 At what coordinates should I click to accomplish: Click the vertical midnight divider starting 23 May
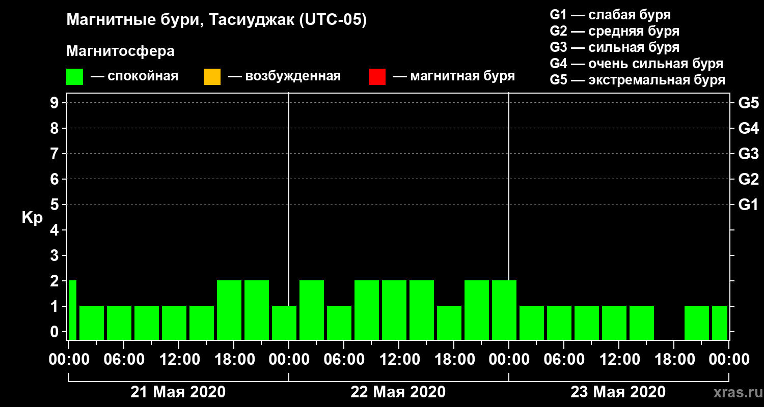509,216
